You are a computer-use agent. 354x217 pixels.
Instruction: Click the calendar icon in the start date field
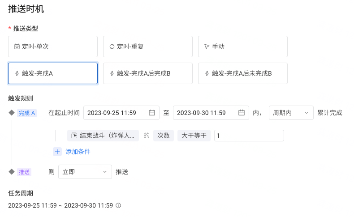tap(152, 113)
